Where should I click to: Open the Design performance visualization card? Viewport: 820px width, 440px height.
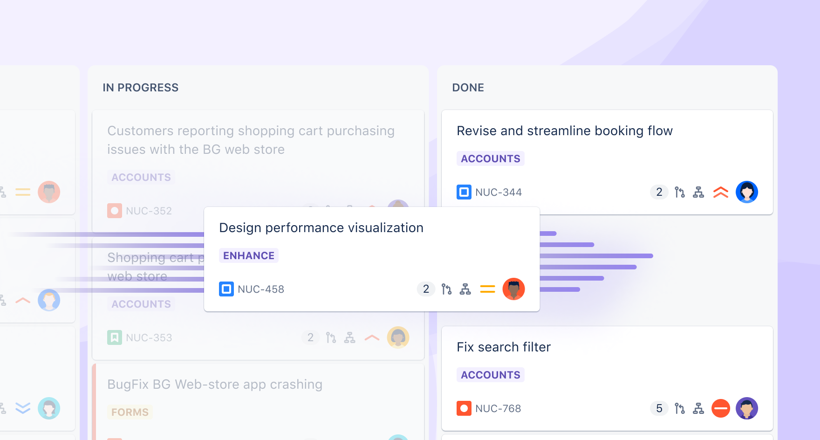tap(321, 227)
